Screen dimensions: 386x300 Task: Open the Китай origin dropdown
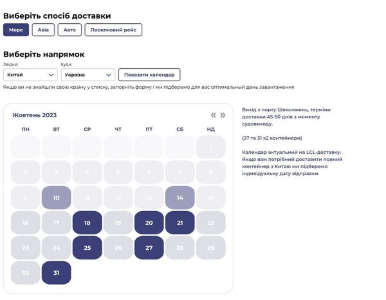point(31,75)
